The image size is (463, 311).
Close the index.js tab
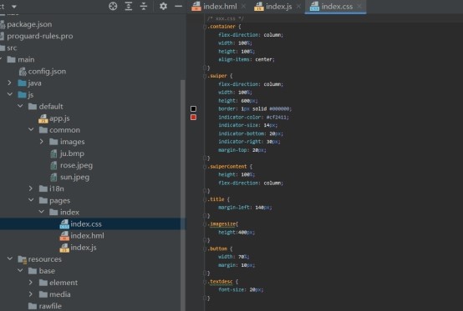pos(298,6)
